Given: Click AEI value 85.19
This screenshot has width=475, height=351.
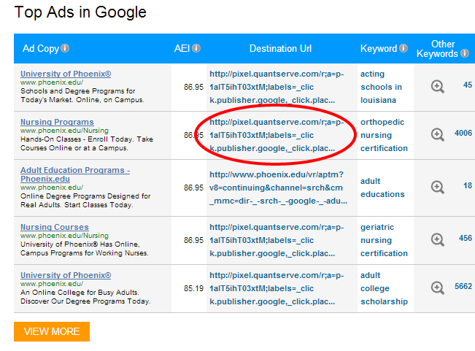Looking at the screenshot, I should coord(193,288).
